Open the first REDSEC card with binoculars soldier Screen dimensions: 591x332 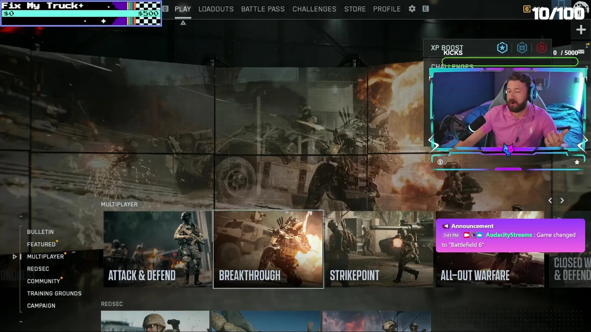[x=155, y=321]
